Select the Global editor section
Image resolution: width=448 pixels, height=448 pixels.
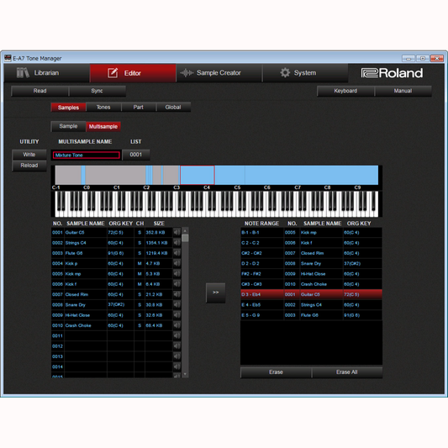coord(173,107)
